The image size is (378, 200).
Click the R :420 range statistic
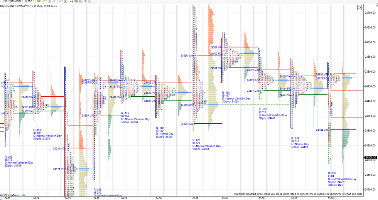pyautogui.click(x=196, y=140)
